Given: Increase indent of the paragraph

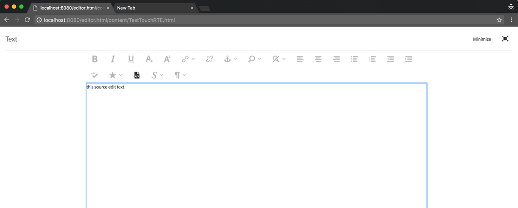Looking at the screenshot, I should pos(409,59).
